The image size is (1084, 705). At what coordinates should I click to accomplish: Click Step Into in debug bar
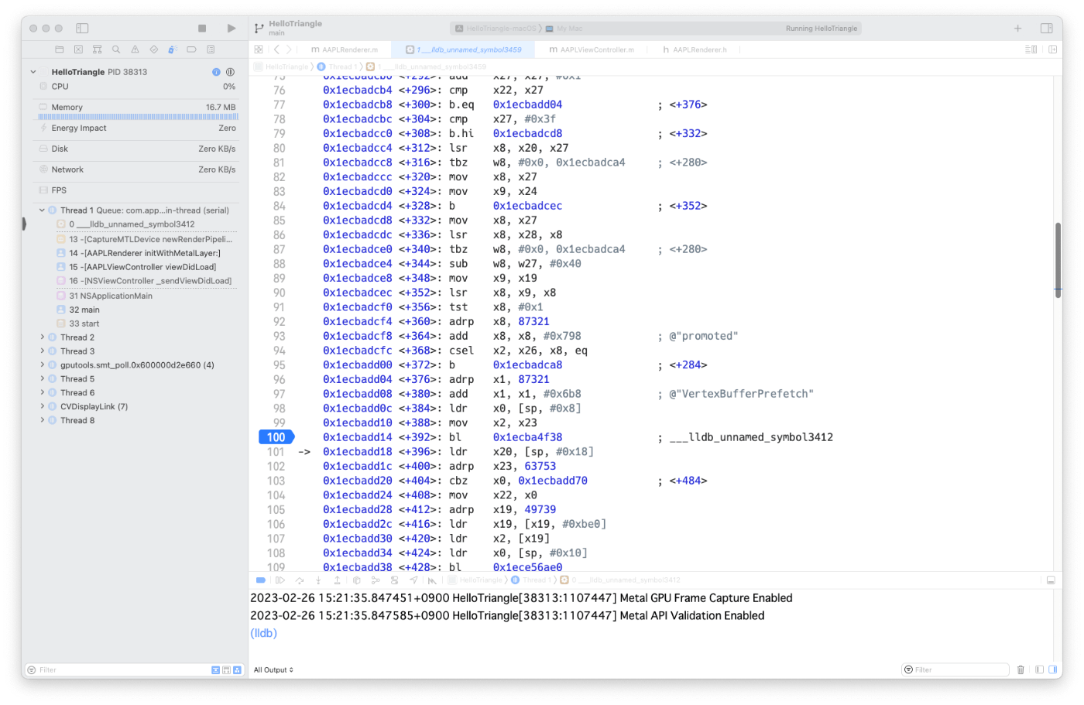point(318,580)
